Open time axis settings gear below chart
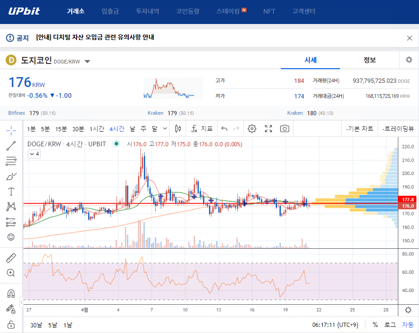 (408, 310)
